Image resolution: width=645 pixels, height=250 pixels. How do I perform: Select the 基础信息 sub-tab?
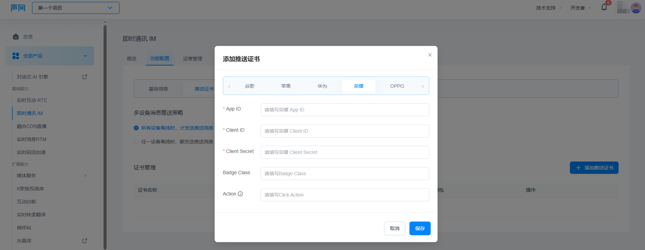tap(158, 89)
